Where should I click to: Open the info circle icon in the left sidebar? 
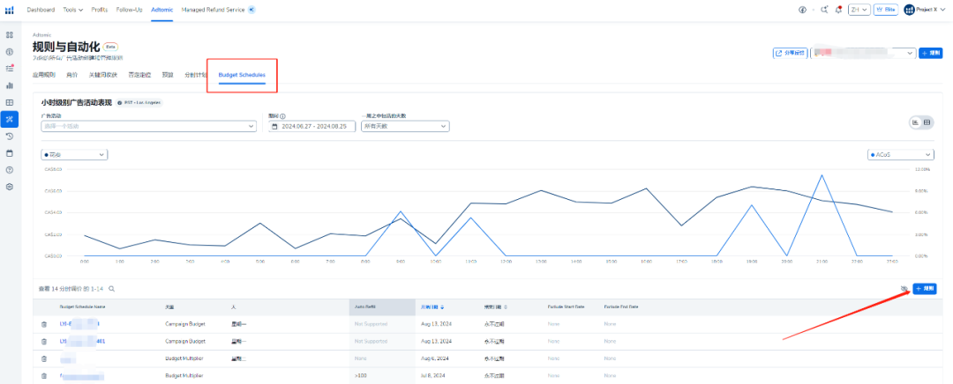10,52
